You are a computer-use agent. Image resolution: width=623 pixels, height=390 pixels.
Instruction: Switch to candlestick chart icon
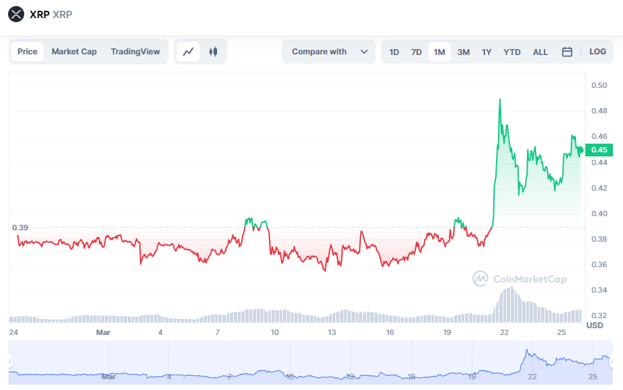213,52
